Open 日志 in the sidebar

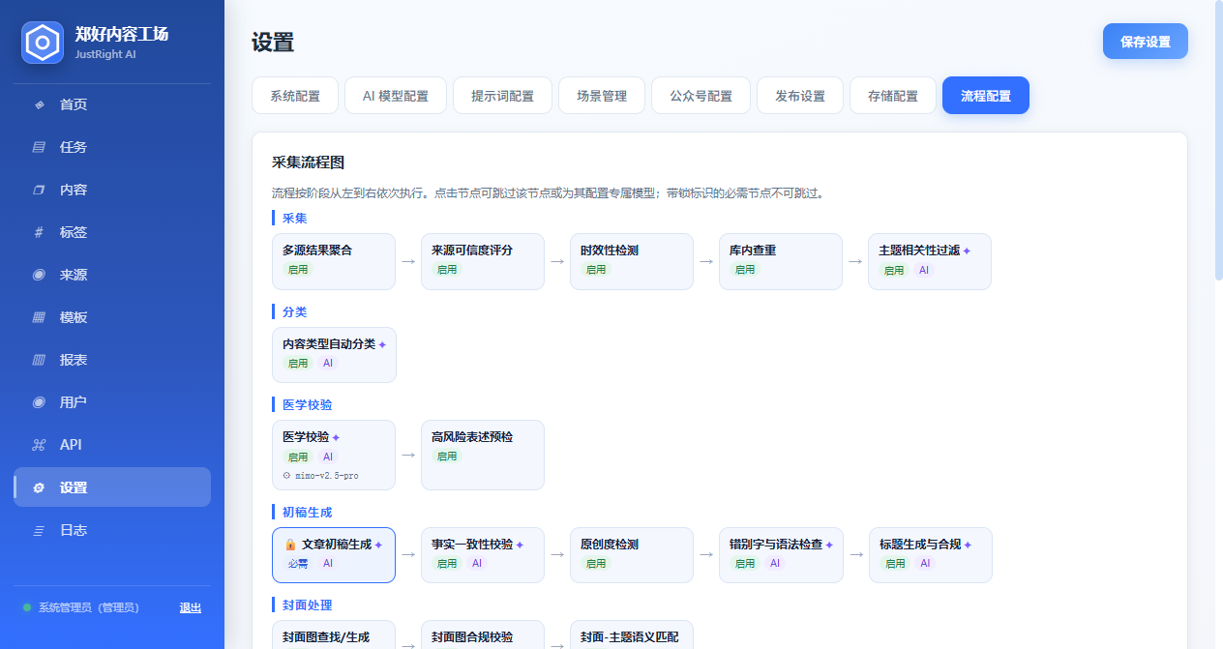pyautogui.click(x=112, y=530)
